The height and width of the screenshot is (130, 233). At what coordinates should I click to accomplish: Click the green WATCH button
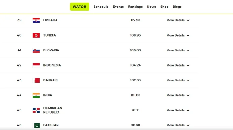click(80, 7)
